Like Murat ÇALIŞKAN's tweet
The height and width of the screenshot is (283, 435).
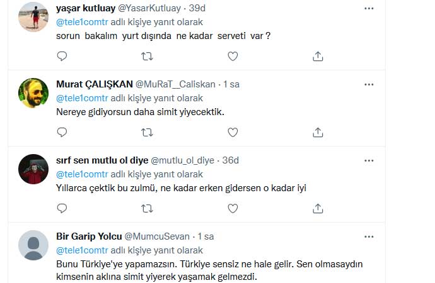[x=233, y=132]
